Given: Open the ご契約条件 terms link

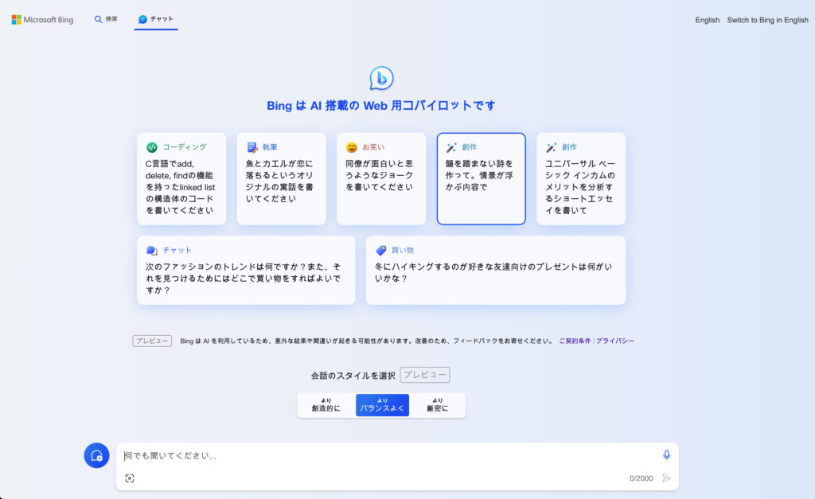Looking at the screenshot, I should [x=575, y=341].
